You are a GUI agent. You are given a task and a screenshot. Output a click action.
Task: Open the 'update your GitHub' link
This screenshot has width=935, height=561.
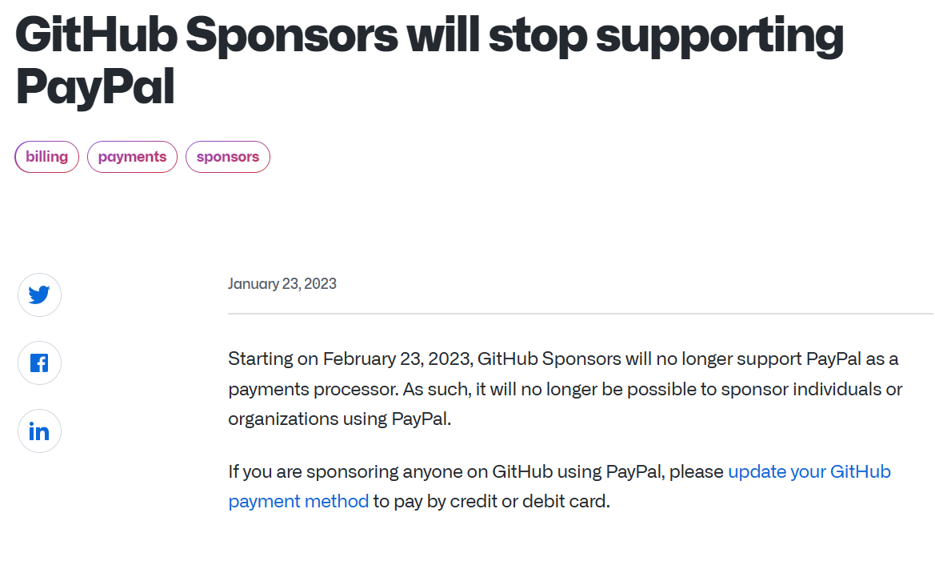pyautogui.click(x=809, y=471)
